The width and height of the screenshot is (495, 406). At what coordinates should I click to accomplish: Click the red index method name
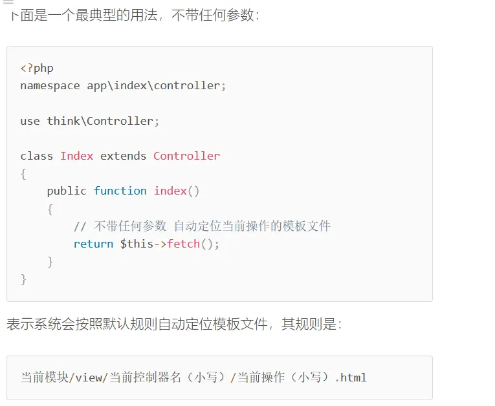point(170,191)
